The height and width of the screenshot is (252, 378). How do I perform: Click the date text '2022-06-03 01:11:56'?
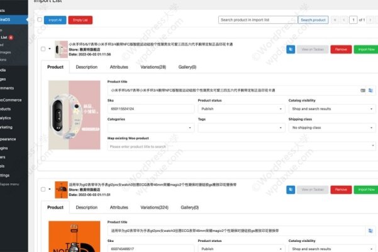pos(94,54)
